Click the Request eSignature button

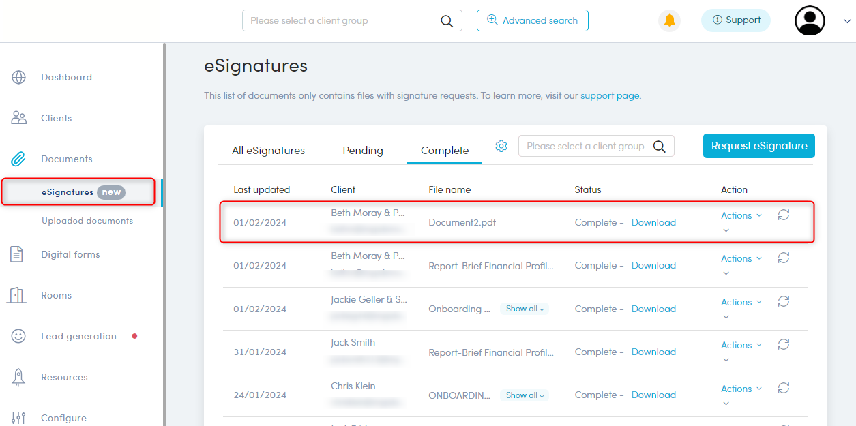pos(759,146)
